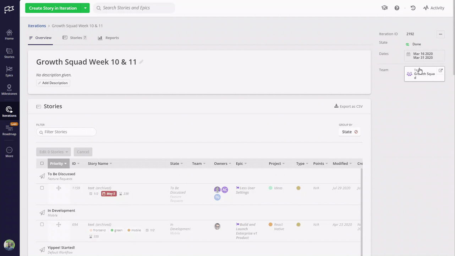The width and height of the screenshot is (455, 256).
Task: Focus the Filter Stories field
Action: tap(66, 132)
